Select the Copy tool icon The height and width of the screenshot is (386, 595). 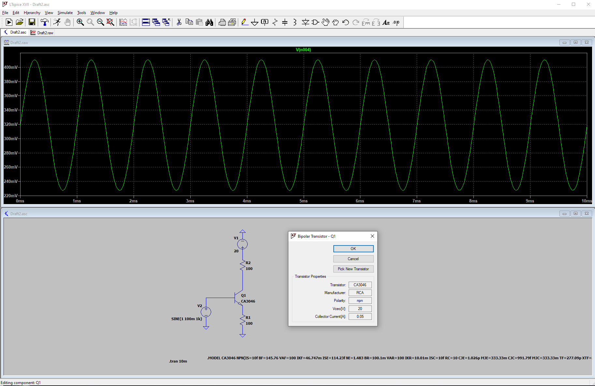pos(189,22)
